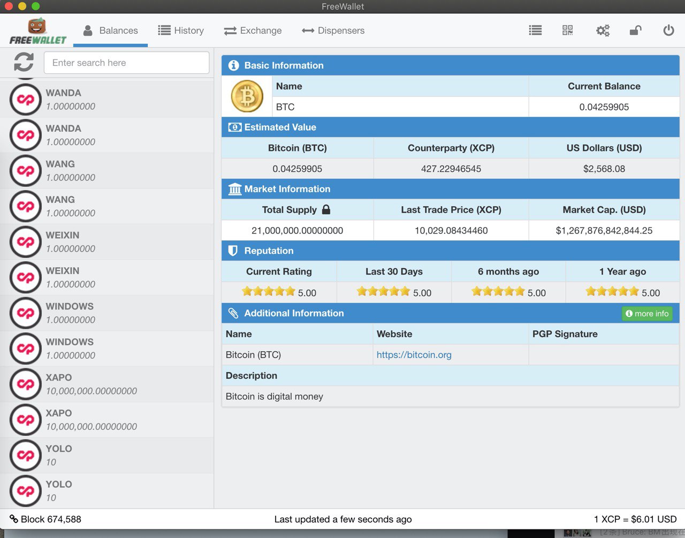685x538 pixels.
Task: Click the Current Balance value 0.04259905
Action: (604, 107)
